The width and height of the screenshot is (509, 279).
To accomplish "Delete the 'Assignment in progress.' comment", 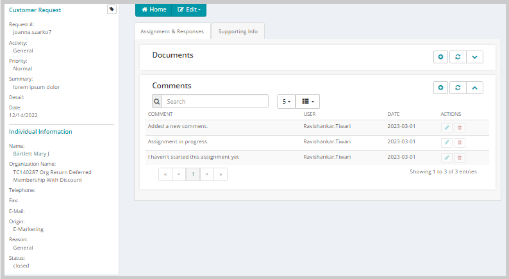I will point(460,143).
